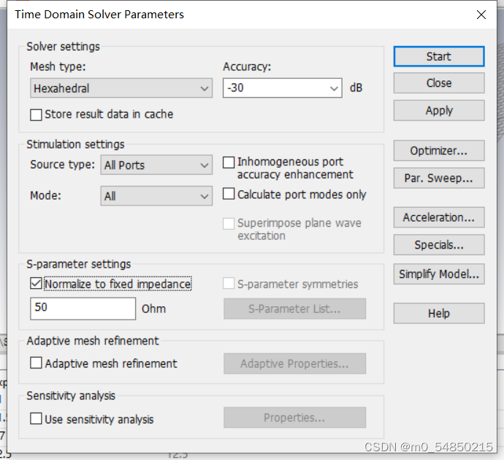Click the Apply button
504x460 pixels.
tap(438, 110)
